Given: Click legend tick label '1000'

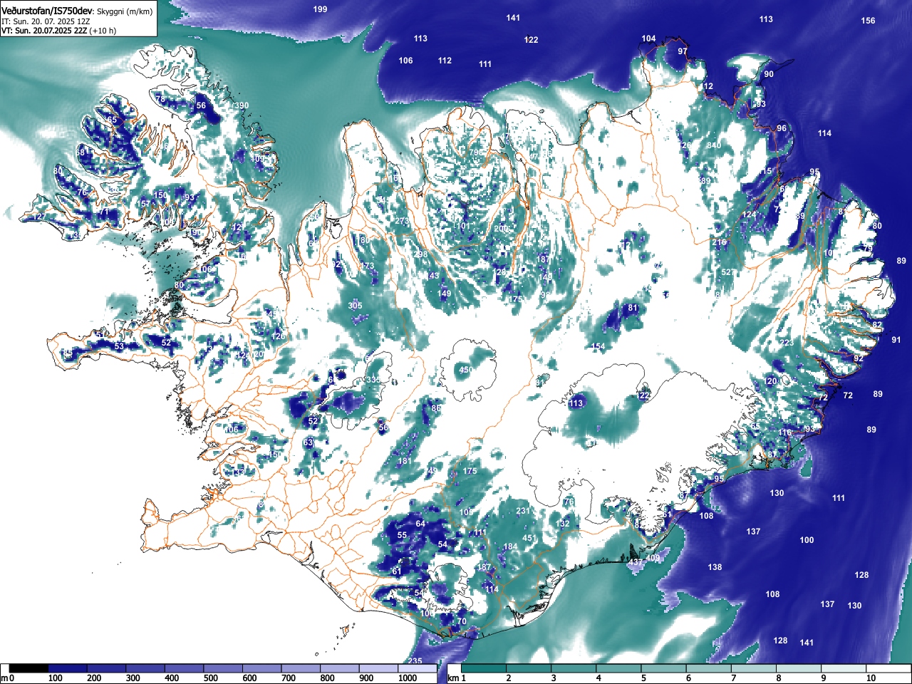Looking at the screenshot, I should tap(407, 678).
